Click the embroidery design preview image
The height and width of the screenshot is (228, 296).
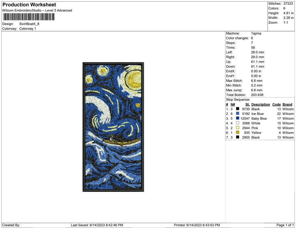[x=113, y=127]
